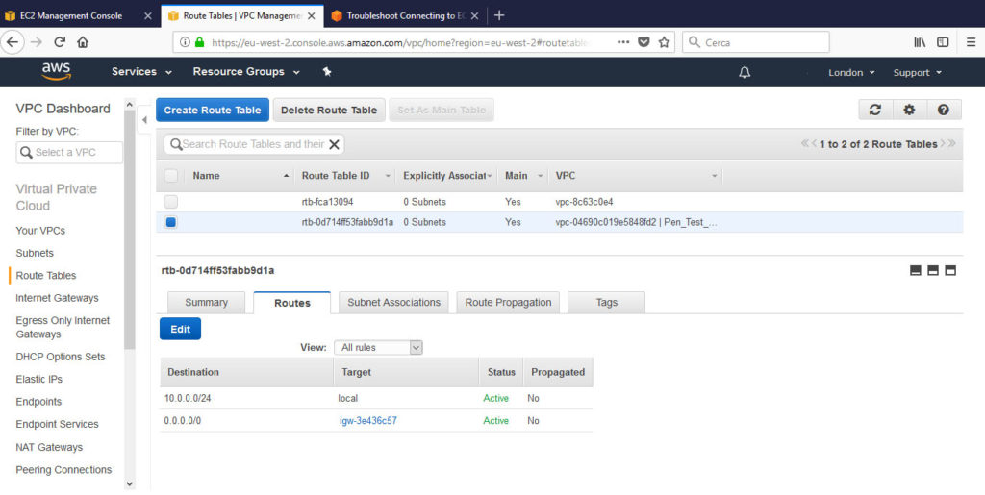
Task: Maximize the details pane icon
Action: (950, 270)
